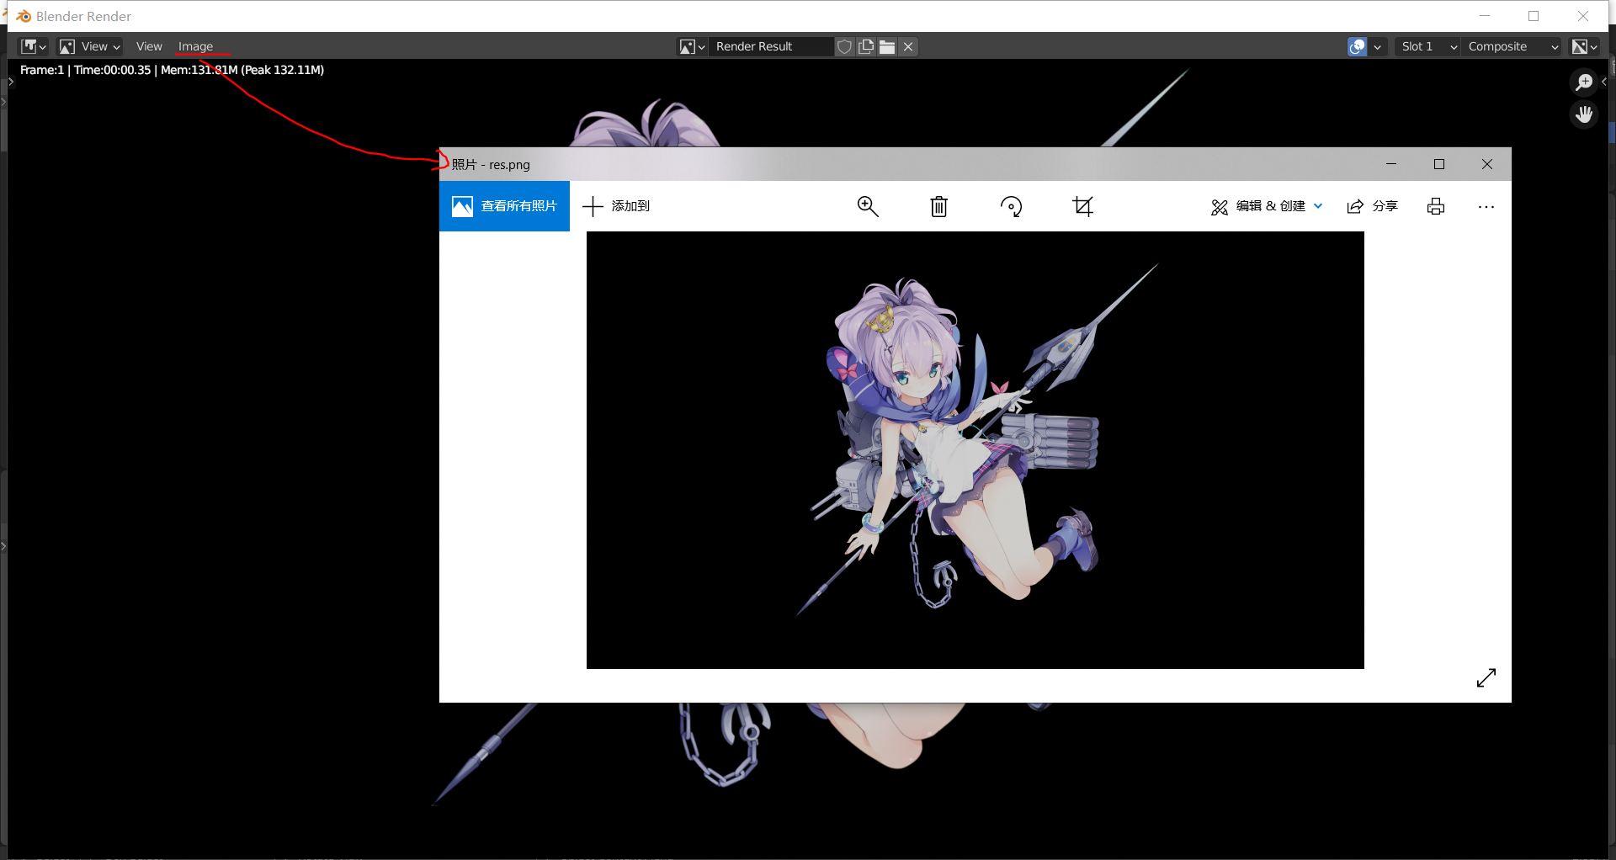The height and width of the screenshot is (860, 1616).
Task: Open the 编辑 & 创建 dropdown
Action: pos(1267,206)
